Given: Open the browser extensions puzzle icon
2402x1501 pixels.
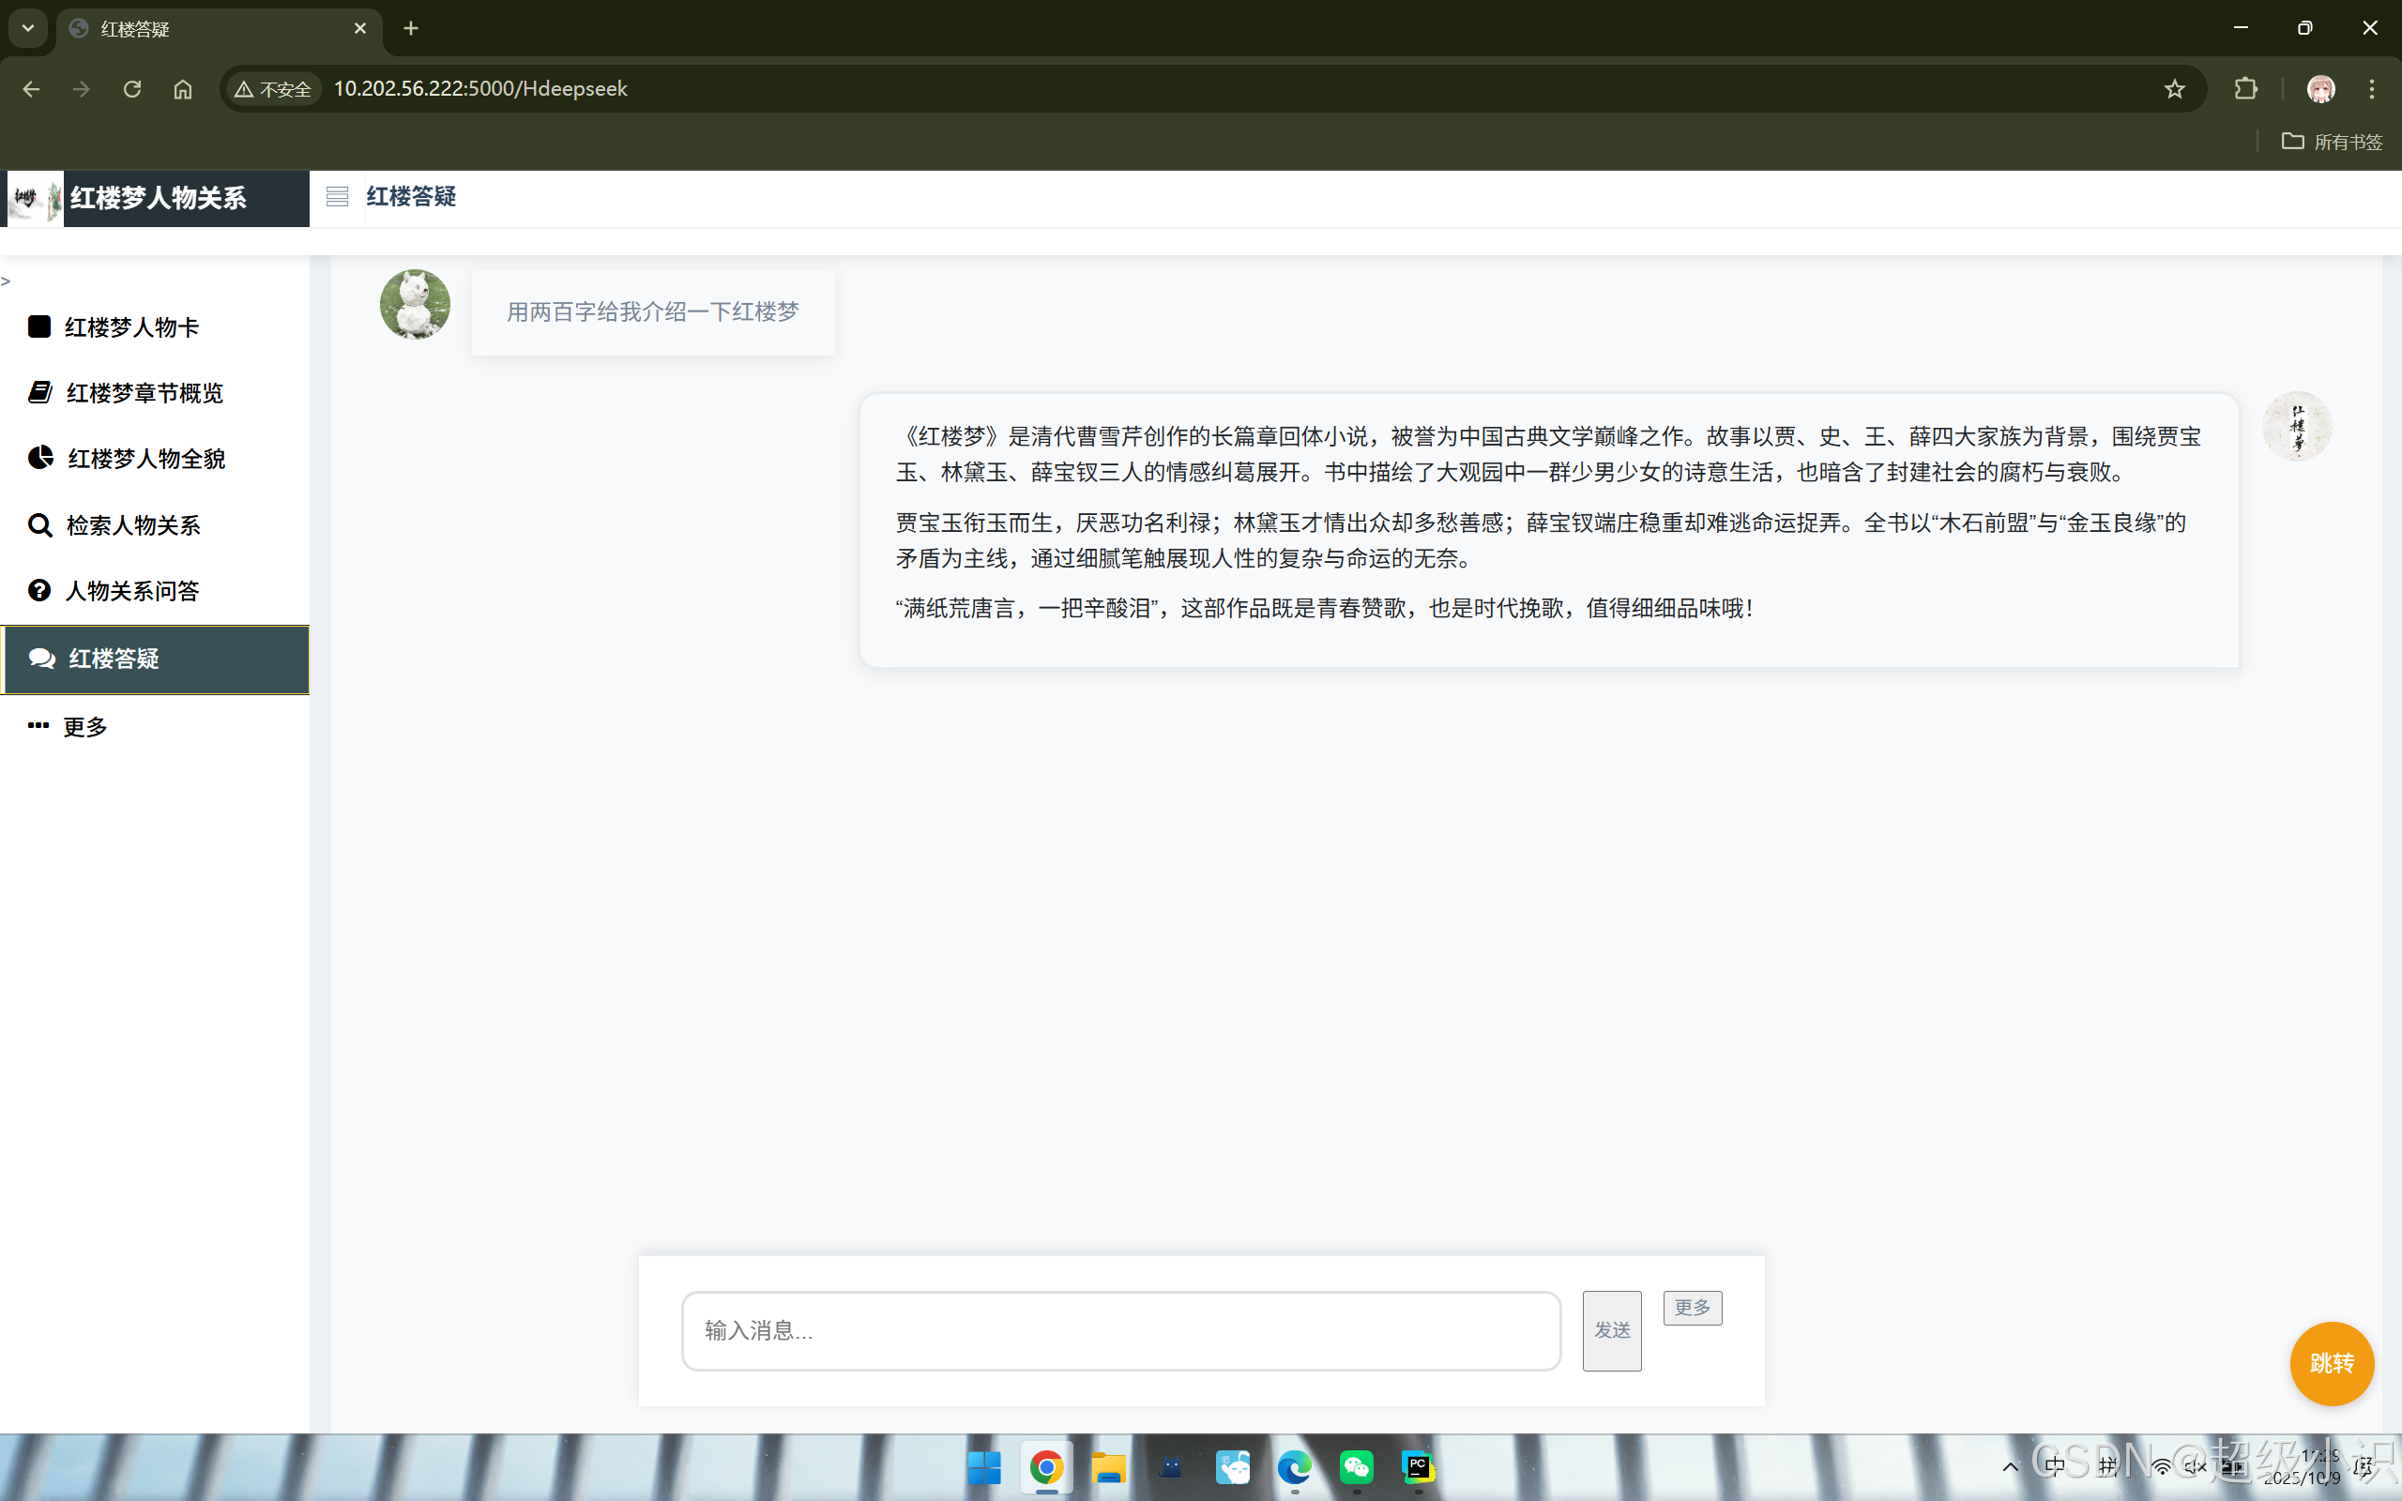Looking at the screenshot, I should coord(2245,89).
